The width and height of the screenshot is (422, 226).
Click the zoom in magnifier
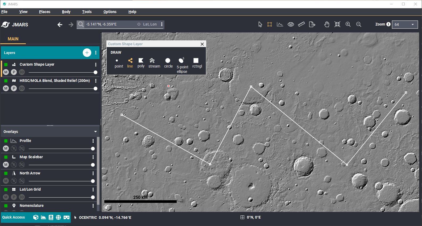[348, 24]
